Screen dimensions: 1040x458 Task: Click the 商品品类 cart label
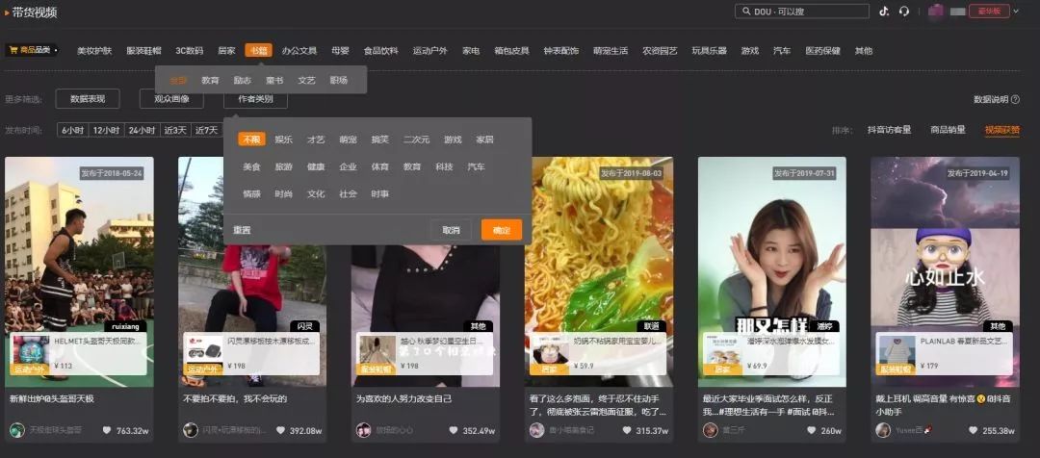click(32, 50)
